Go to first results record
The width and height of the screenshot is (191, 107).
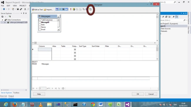(33, 88)
